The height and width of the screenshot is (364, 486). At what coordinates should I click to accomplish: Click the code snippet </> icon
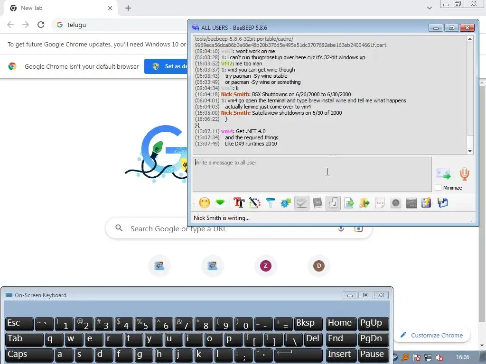[380, 203]
